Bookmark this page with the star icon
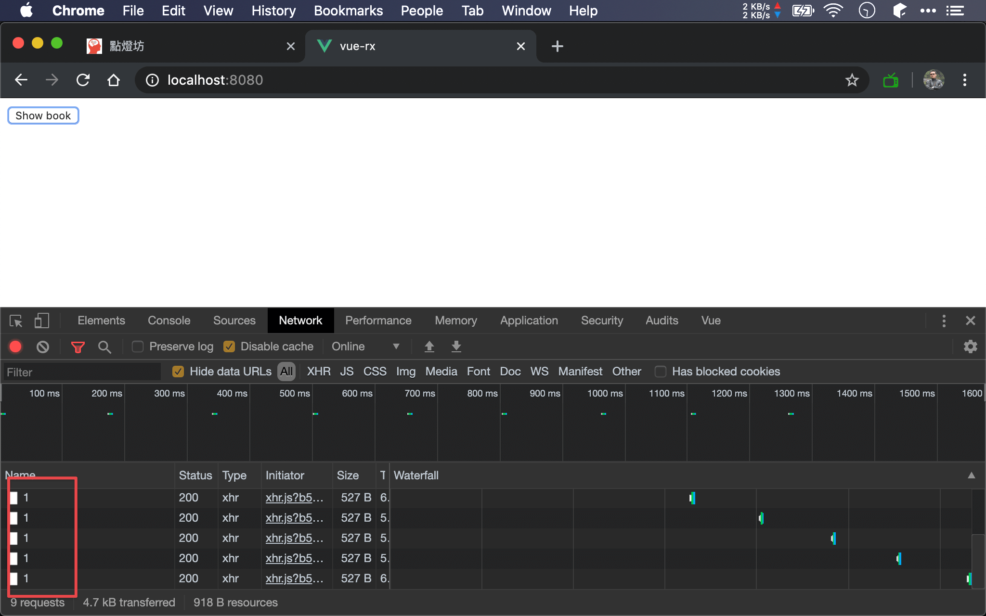Image resolution: width=986 pixels, height=616 pixels. (852, 80)
